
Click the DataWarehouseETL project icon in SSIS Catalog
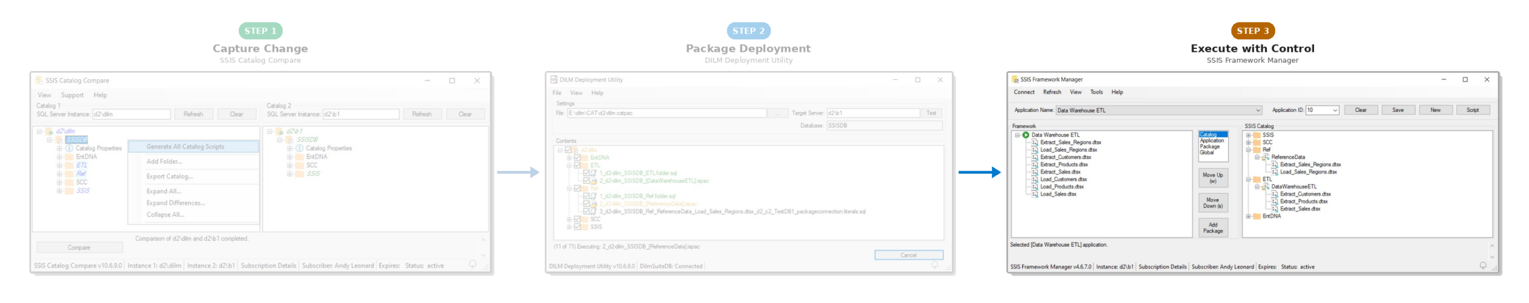1265,187
